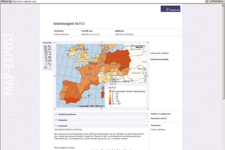The width and height of the screenshot is (225, 150).
Task: Click unbenannte Selektion label
Action: click(x=159, y=53)
